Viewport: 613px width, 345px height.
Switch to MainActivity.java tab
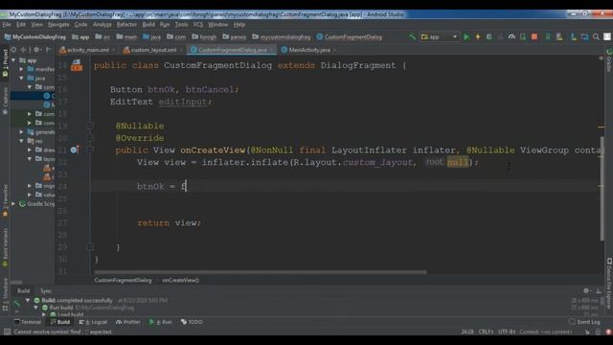308,50
